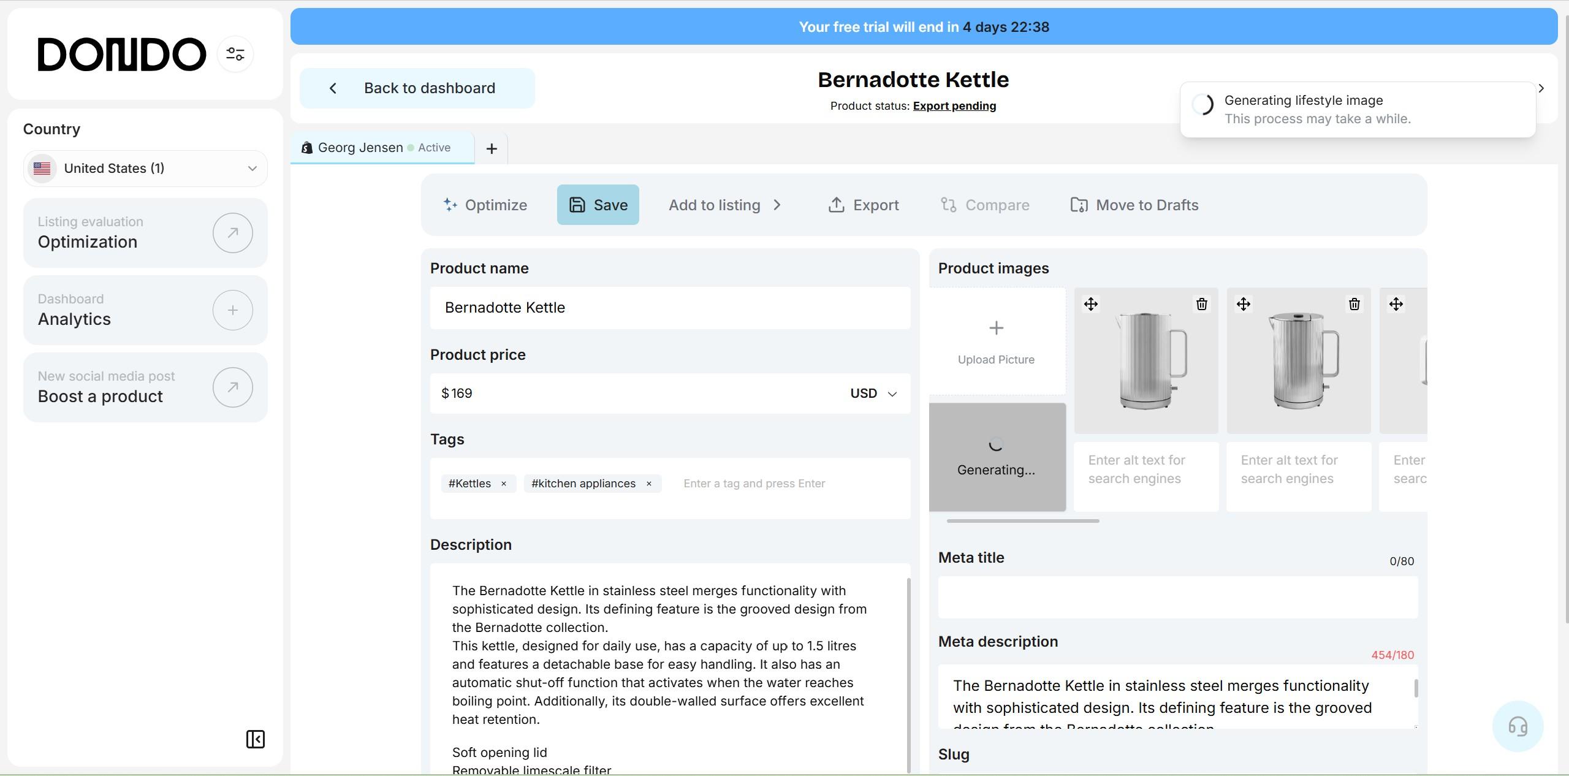Screen dimensions: 1569x776
Task: Remove the #kitchen appliances tag
Action: [x=648, y=484]
